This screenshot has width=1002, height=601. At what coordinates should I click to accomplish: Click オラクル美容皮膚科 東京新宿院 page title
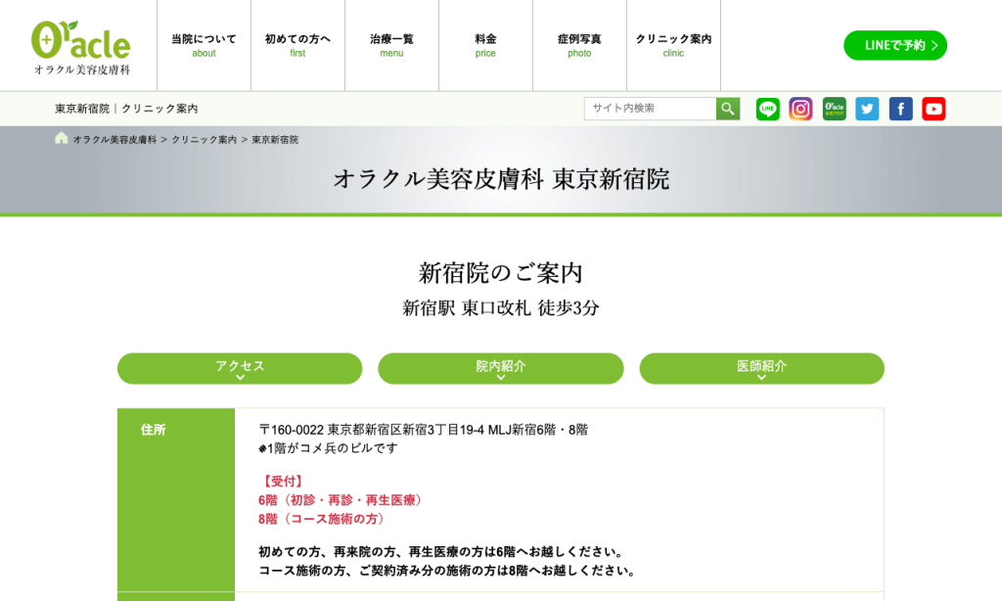coord(501,179)
